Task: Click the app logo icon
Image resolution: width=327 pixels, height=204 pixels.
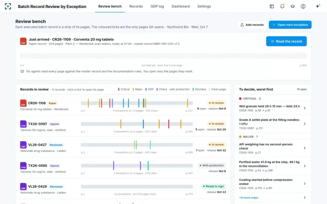Action: pyautogui.click(x=8, y=6)
